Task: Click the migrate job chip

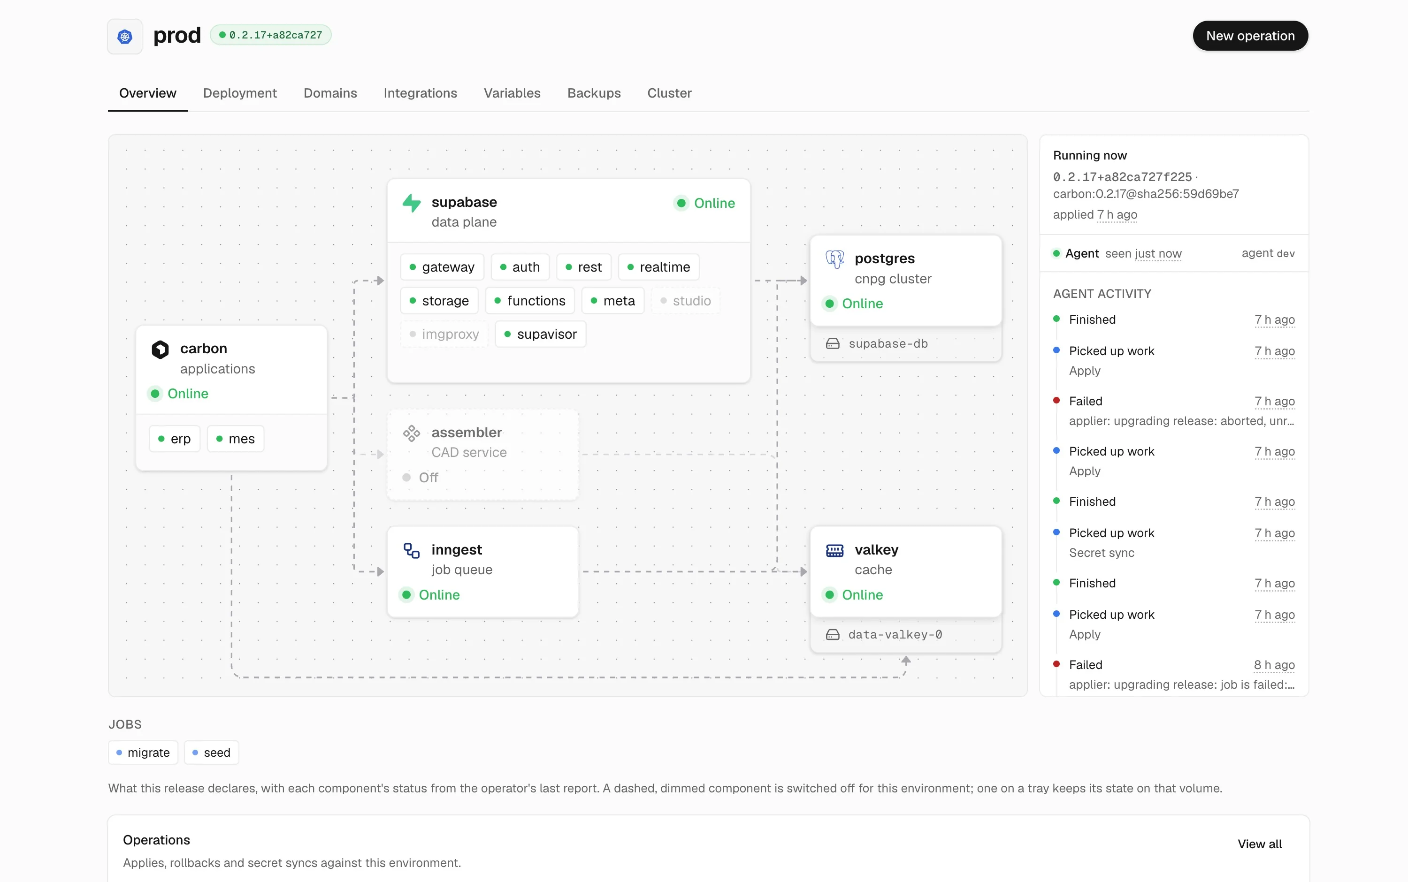Action: pyautogui.click(x=143, y=753)
